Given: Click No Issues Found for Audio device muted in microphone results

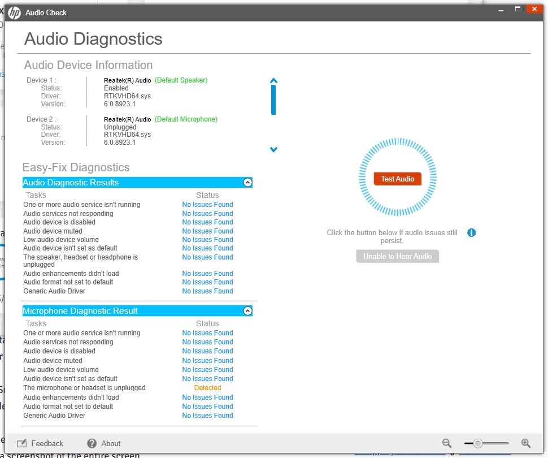Looking at the screenshot, I should click(x=207, y=360).
